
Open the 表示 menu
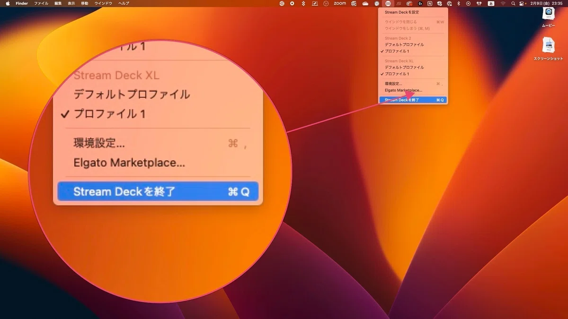pyautogui.click(x=71, y=3)
